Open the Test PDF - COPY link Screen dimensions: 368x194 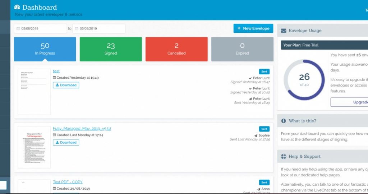click(x=68, y=182)
